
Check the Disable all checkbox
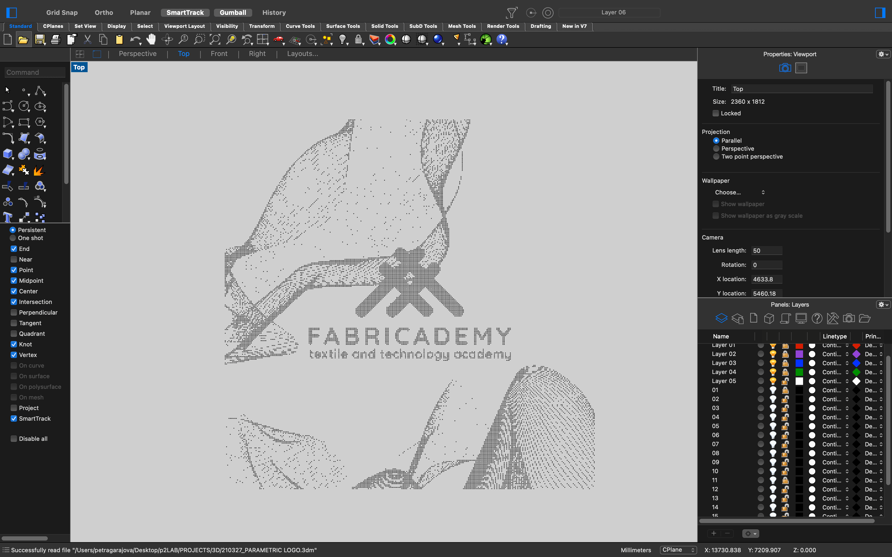14,439
